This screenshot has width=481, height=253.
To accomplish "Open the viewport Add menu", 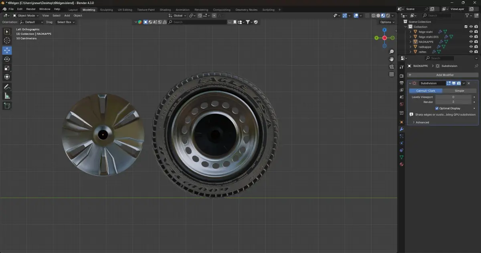I will 67,16.
